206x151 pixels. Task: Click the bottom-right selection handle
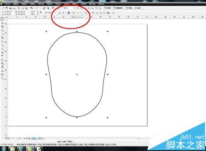(x=108, y=118)
